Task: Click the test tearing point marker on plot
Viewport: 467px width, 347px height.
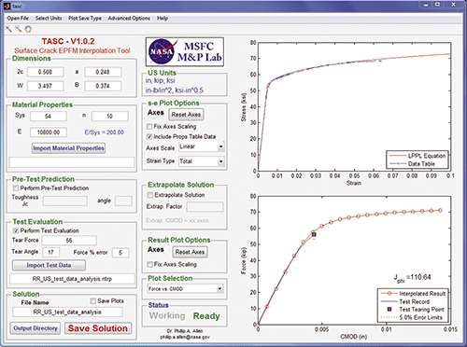Action: click(x=314, y=235)
